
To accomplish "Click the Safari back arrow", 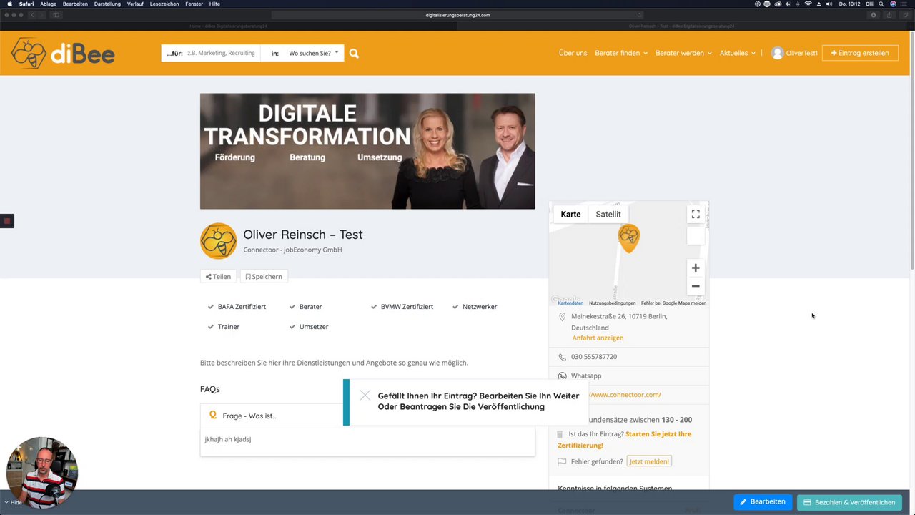I will tap(32, 15).
